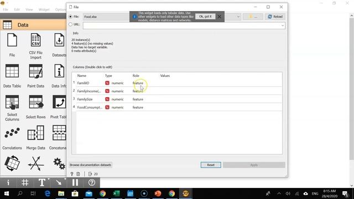The height and width of the screenshot is (199, 354).
Task: Click Browse documentation datasets button
Action: pyautogui.click(x=90, y=165)
